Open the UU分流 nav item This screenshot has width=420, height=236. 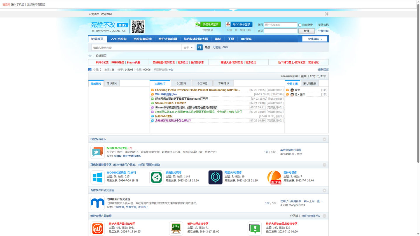246,39
